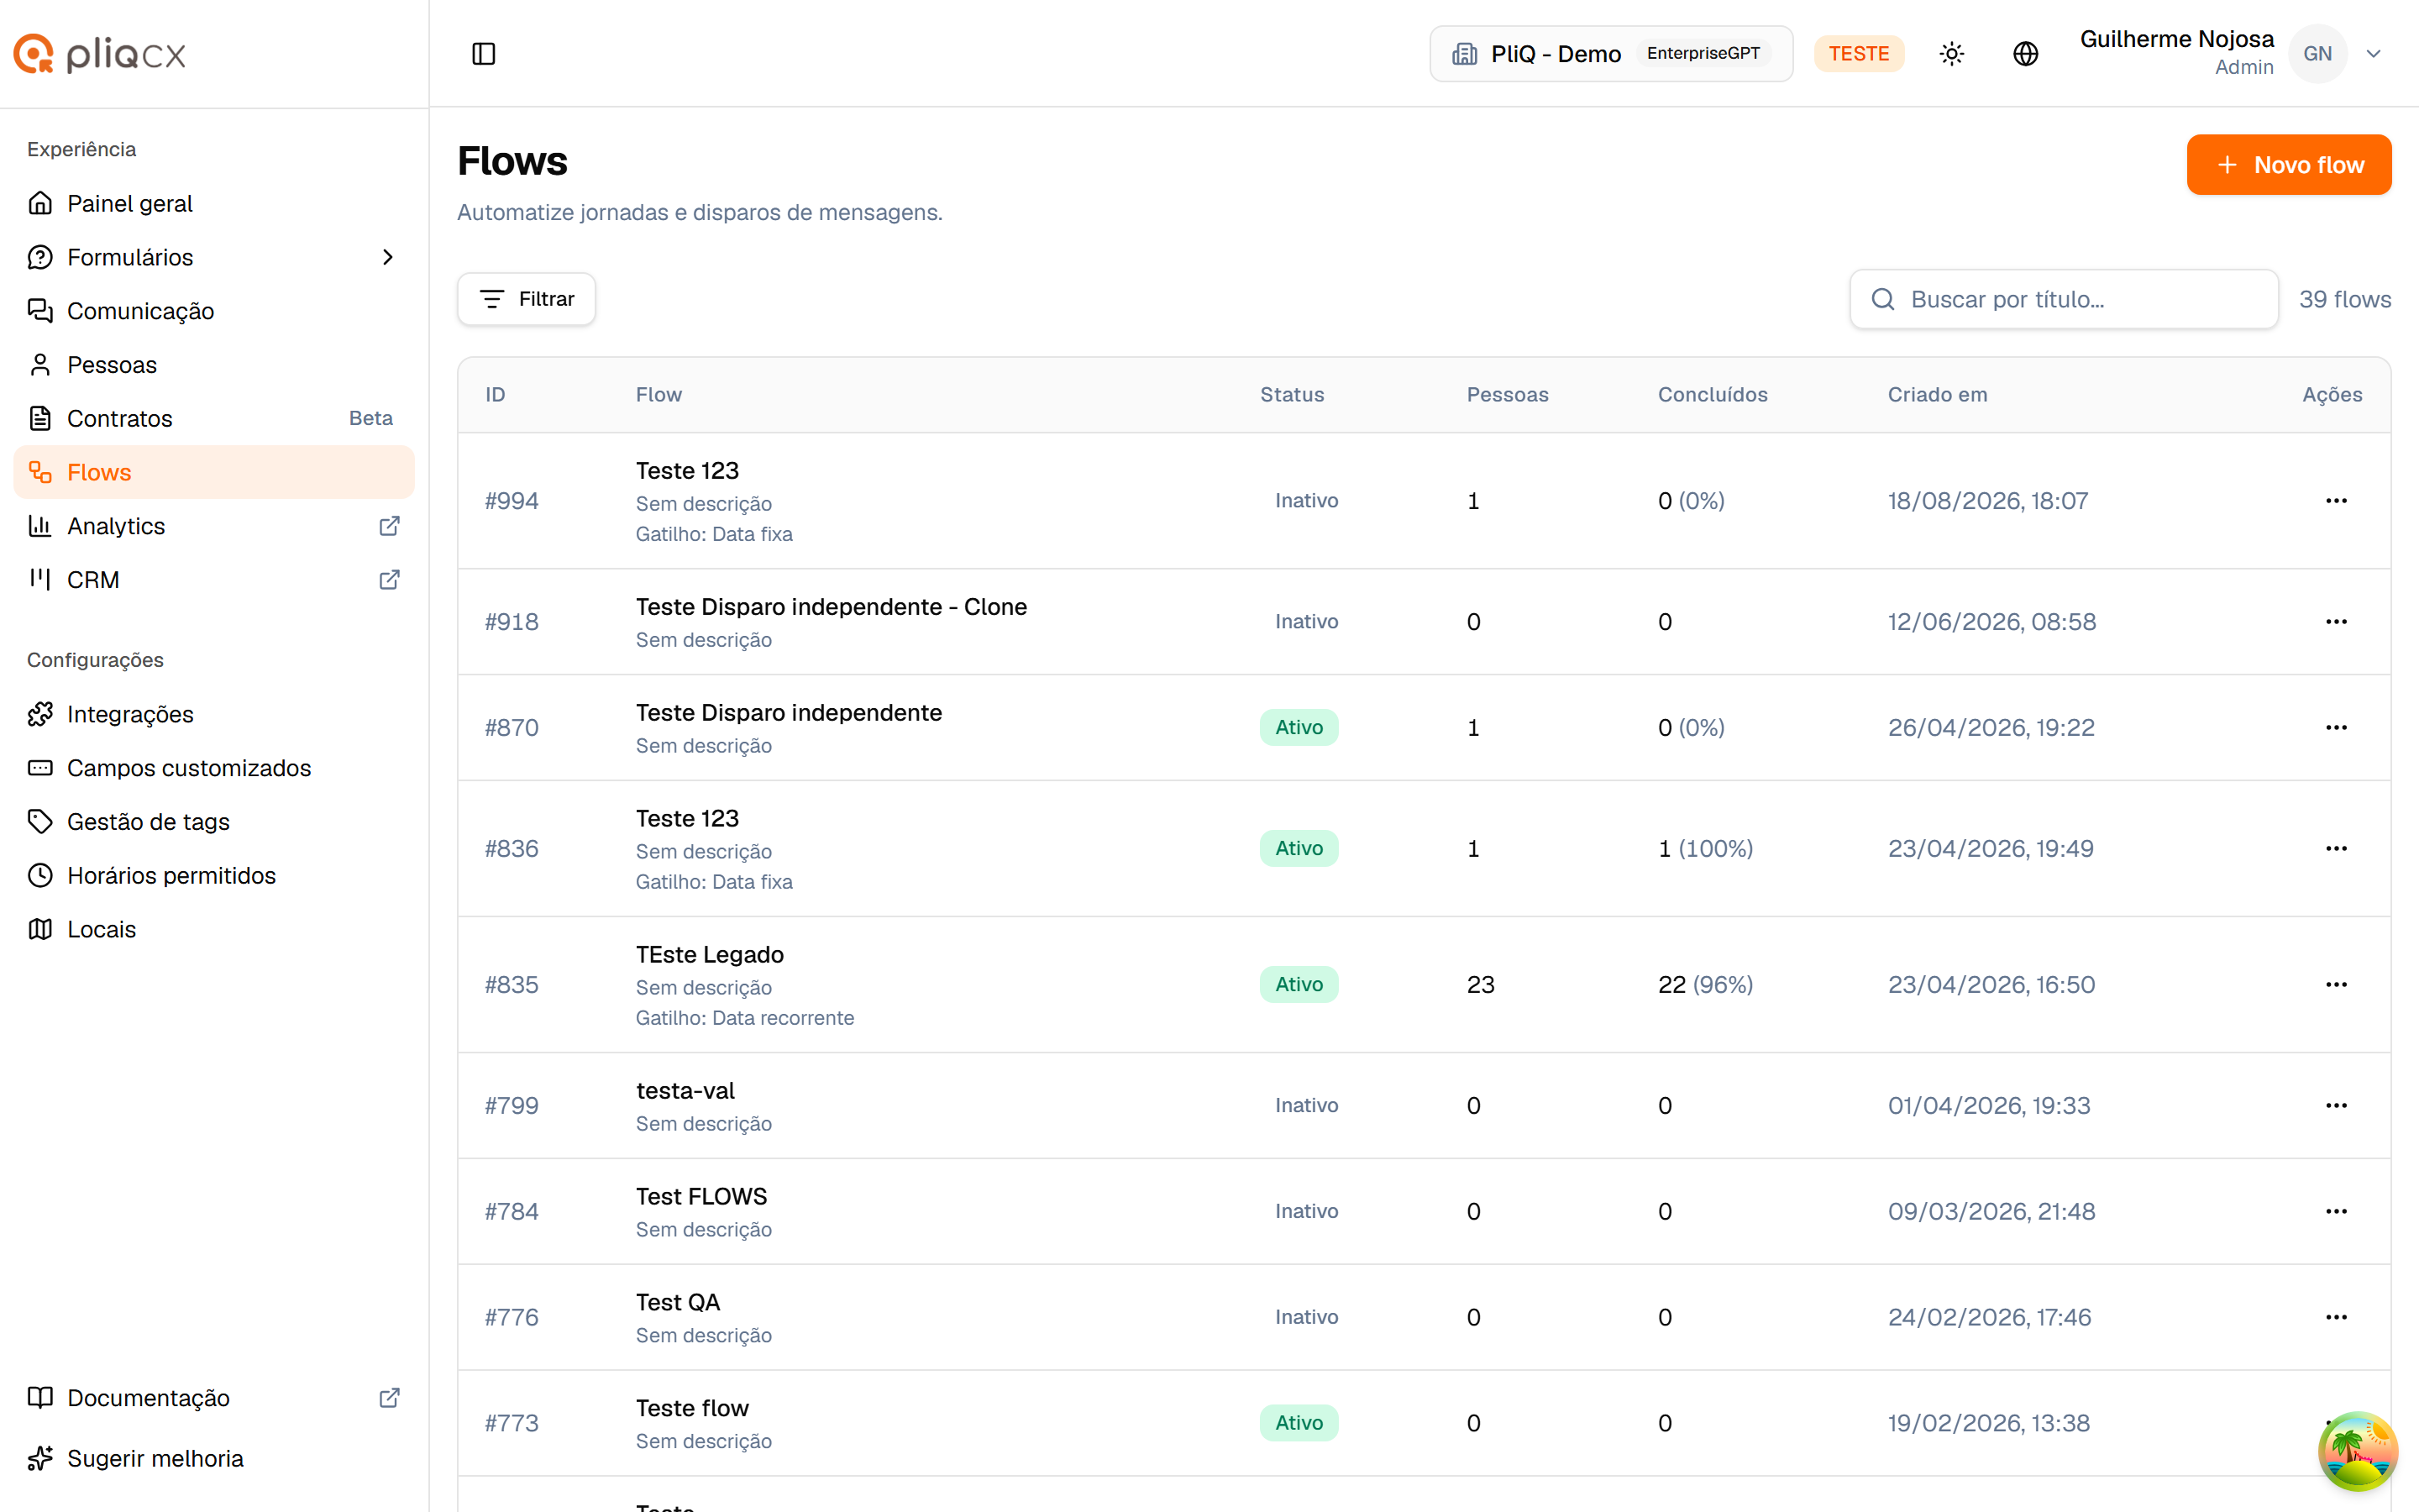Open actions menu for flow #784
Viewport: 2419px width, 1512px height.
tap(2336, 1212)
